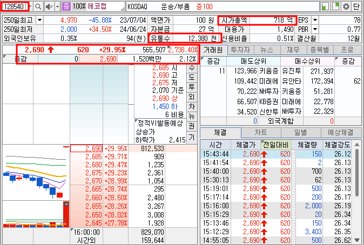Click the 시간외 volume 159,644
Viewport: 364px width, 245px height.
click(x=152, y=240)
